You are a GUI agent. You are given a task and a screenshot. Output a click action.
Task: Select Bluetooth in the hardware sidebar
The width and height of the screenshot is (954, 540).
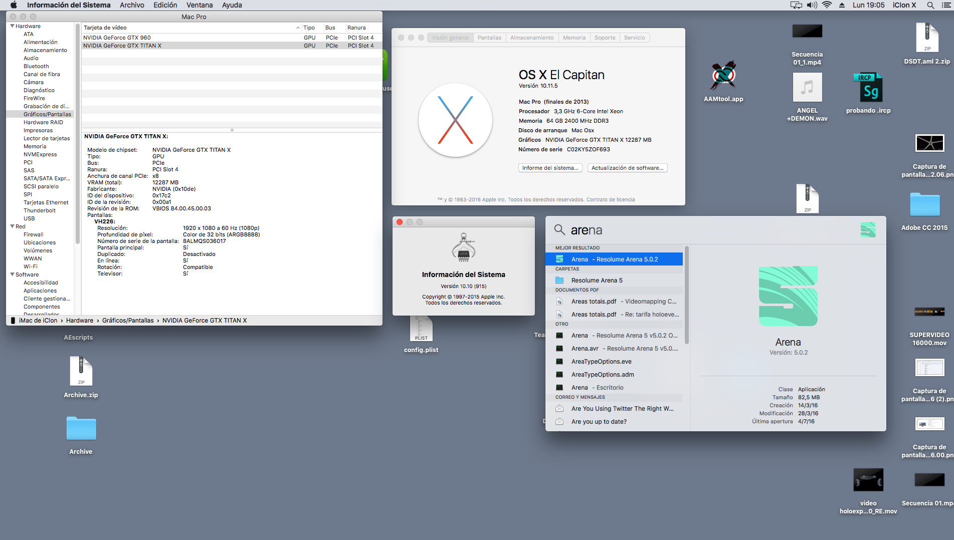tap(36, 66)
